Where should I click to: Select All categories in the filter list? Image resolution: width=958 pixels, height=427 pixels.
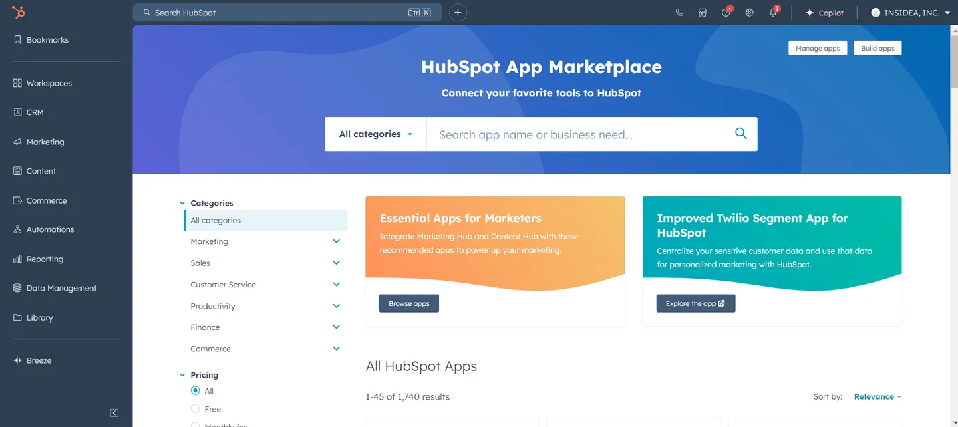pyautogui.click(x=265, y=221)
